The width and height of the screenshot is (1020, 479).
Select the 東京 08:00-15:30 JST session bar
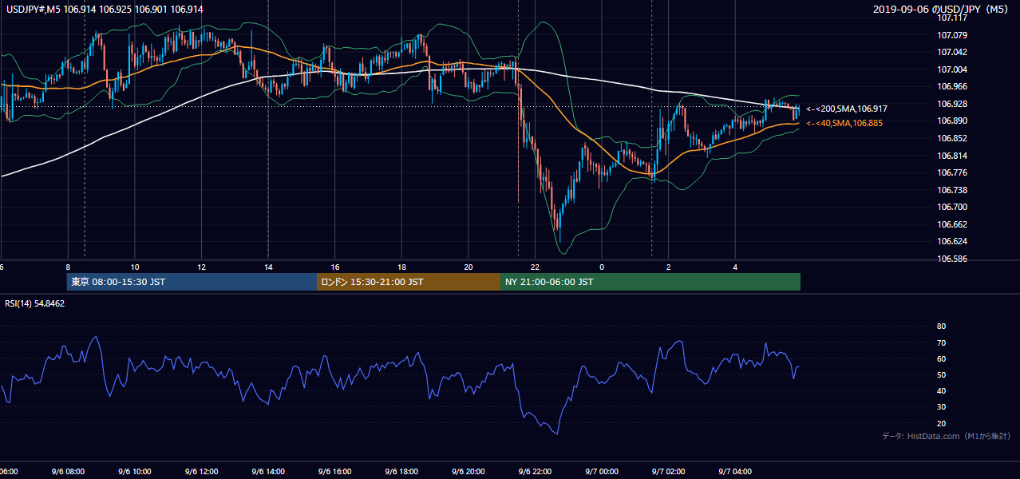[192, 282]
